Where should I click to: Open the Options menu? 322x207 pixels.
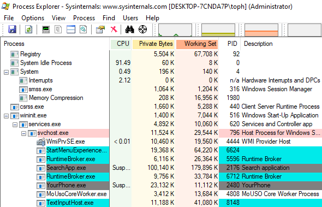tap(33, 18)
